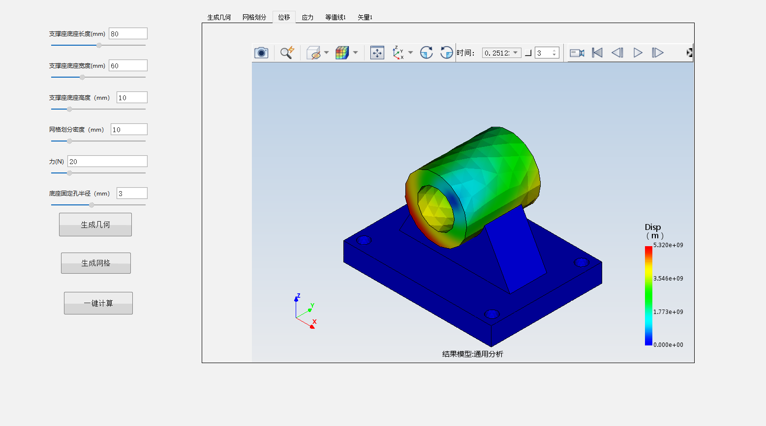Click the 支撑座底座长度 input field
The height and width of the screenshot is (426, 766).
tap(128, 33)
